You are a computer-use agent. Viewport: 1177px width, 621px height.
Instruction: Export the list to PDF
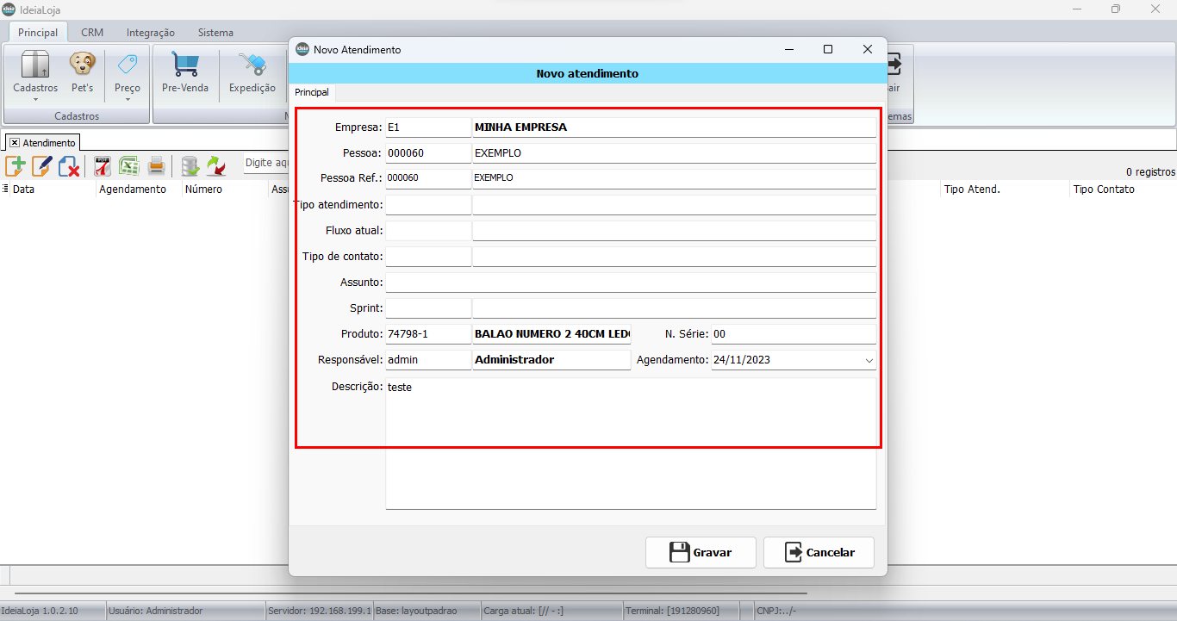click(103, 165)
